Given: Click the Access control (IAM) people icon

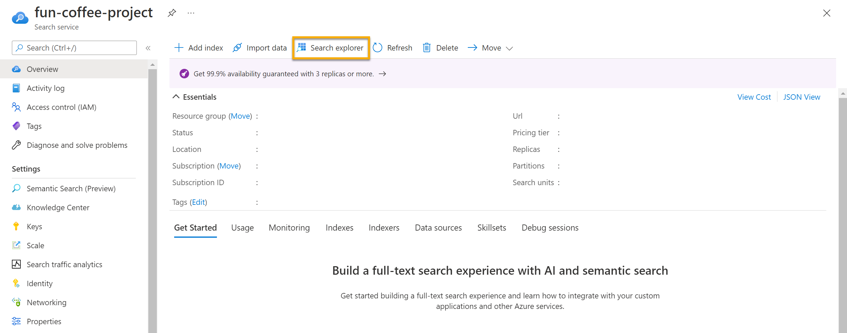Looking at the screenshot, I should coord(16,107).
